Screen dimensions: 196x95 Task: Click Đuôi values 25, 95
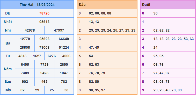158,56
